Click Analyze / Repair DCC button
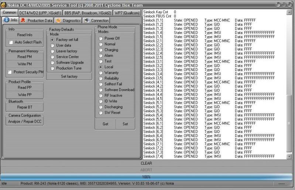Viewport: 295px width, 190px height. (x=25, y=122)
